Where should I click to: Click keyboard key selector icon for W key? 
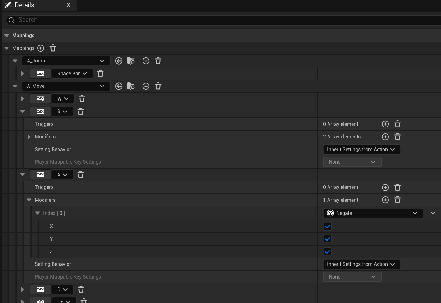tap(40, 99)
